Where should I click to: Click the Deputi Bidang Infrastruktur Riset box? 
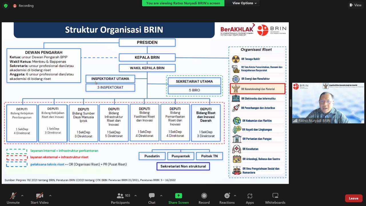(x=114, y=123)
